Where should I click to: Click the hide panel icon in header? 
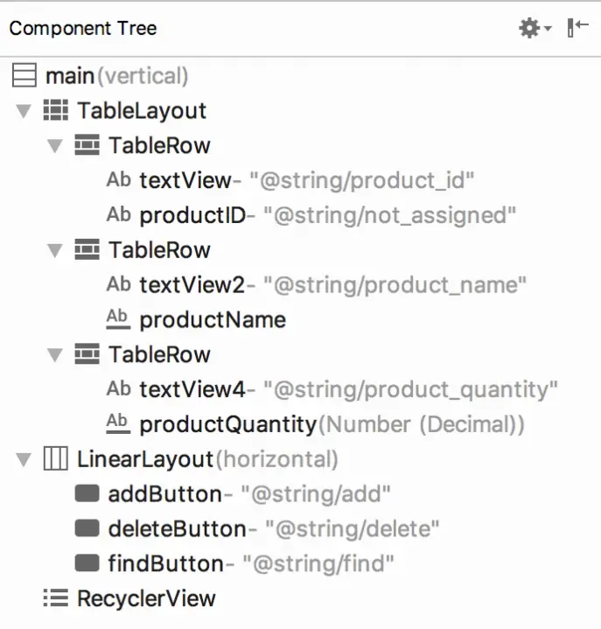coord(577,28)
